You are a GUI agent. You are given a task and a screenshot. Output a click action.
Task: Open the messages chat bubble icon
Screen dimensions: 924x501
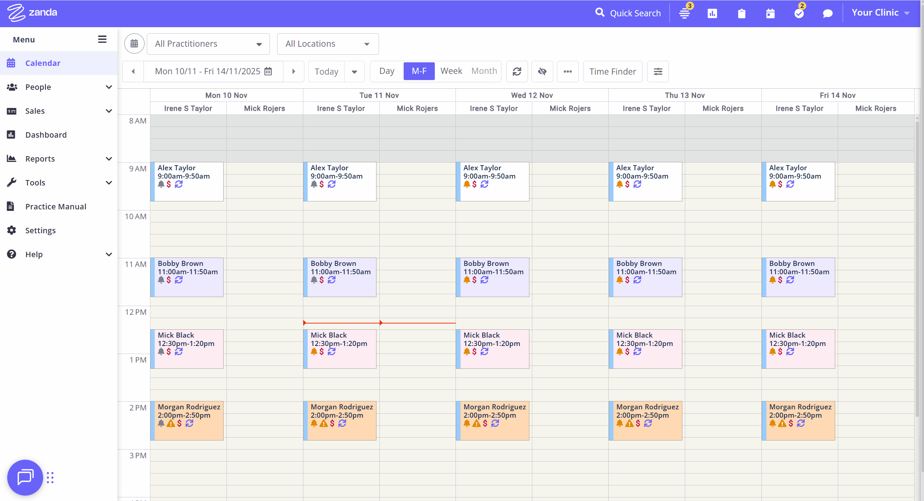pyautogui.click(x=827, y=13)
